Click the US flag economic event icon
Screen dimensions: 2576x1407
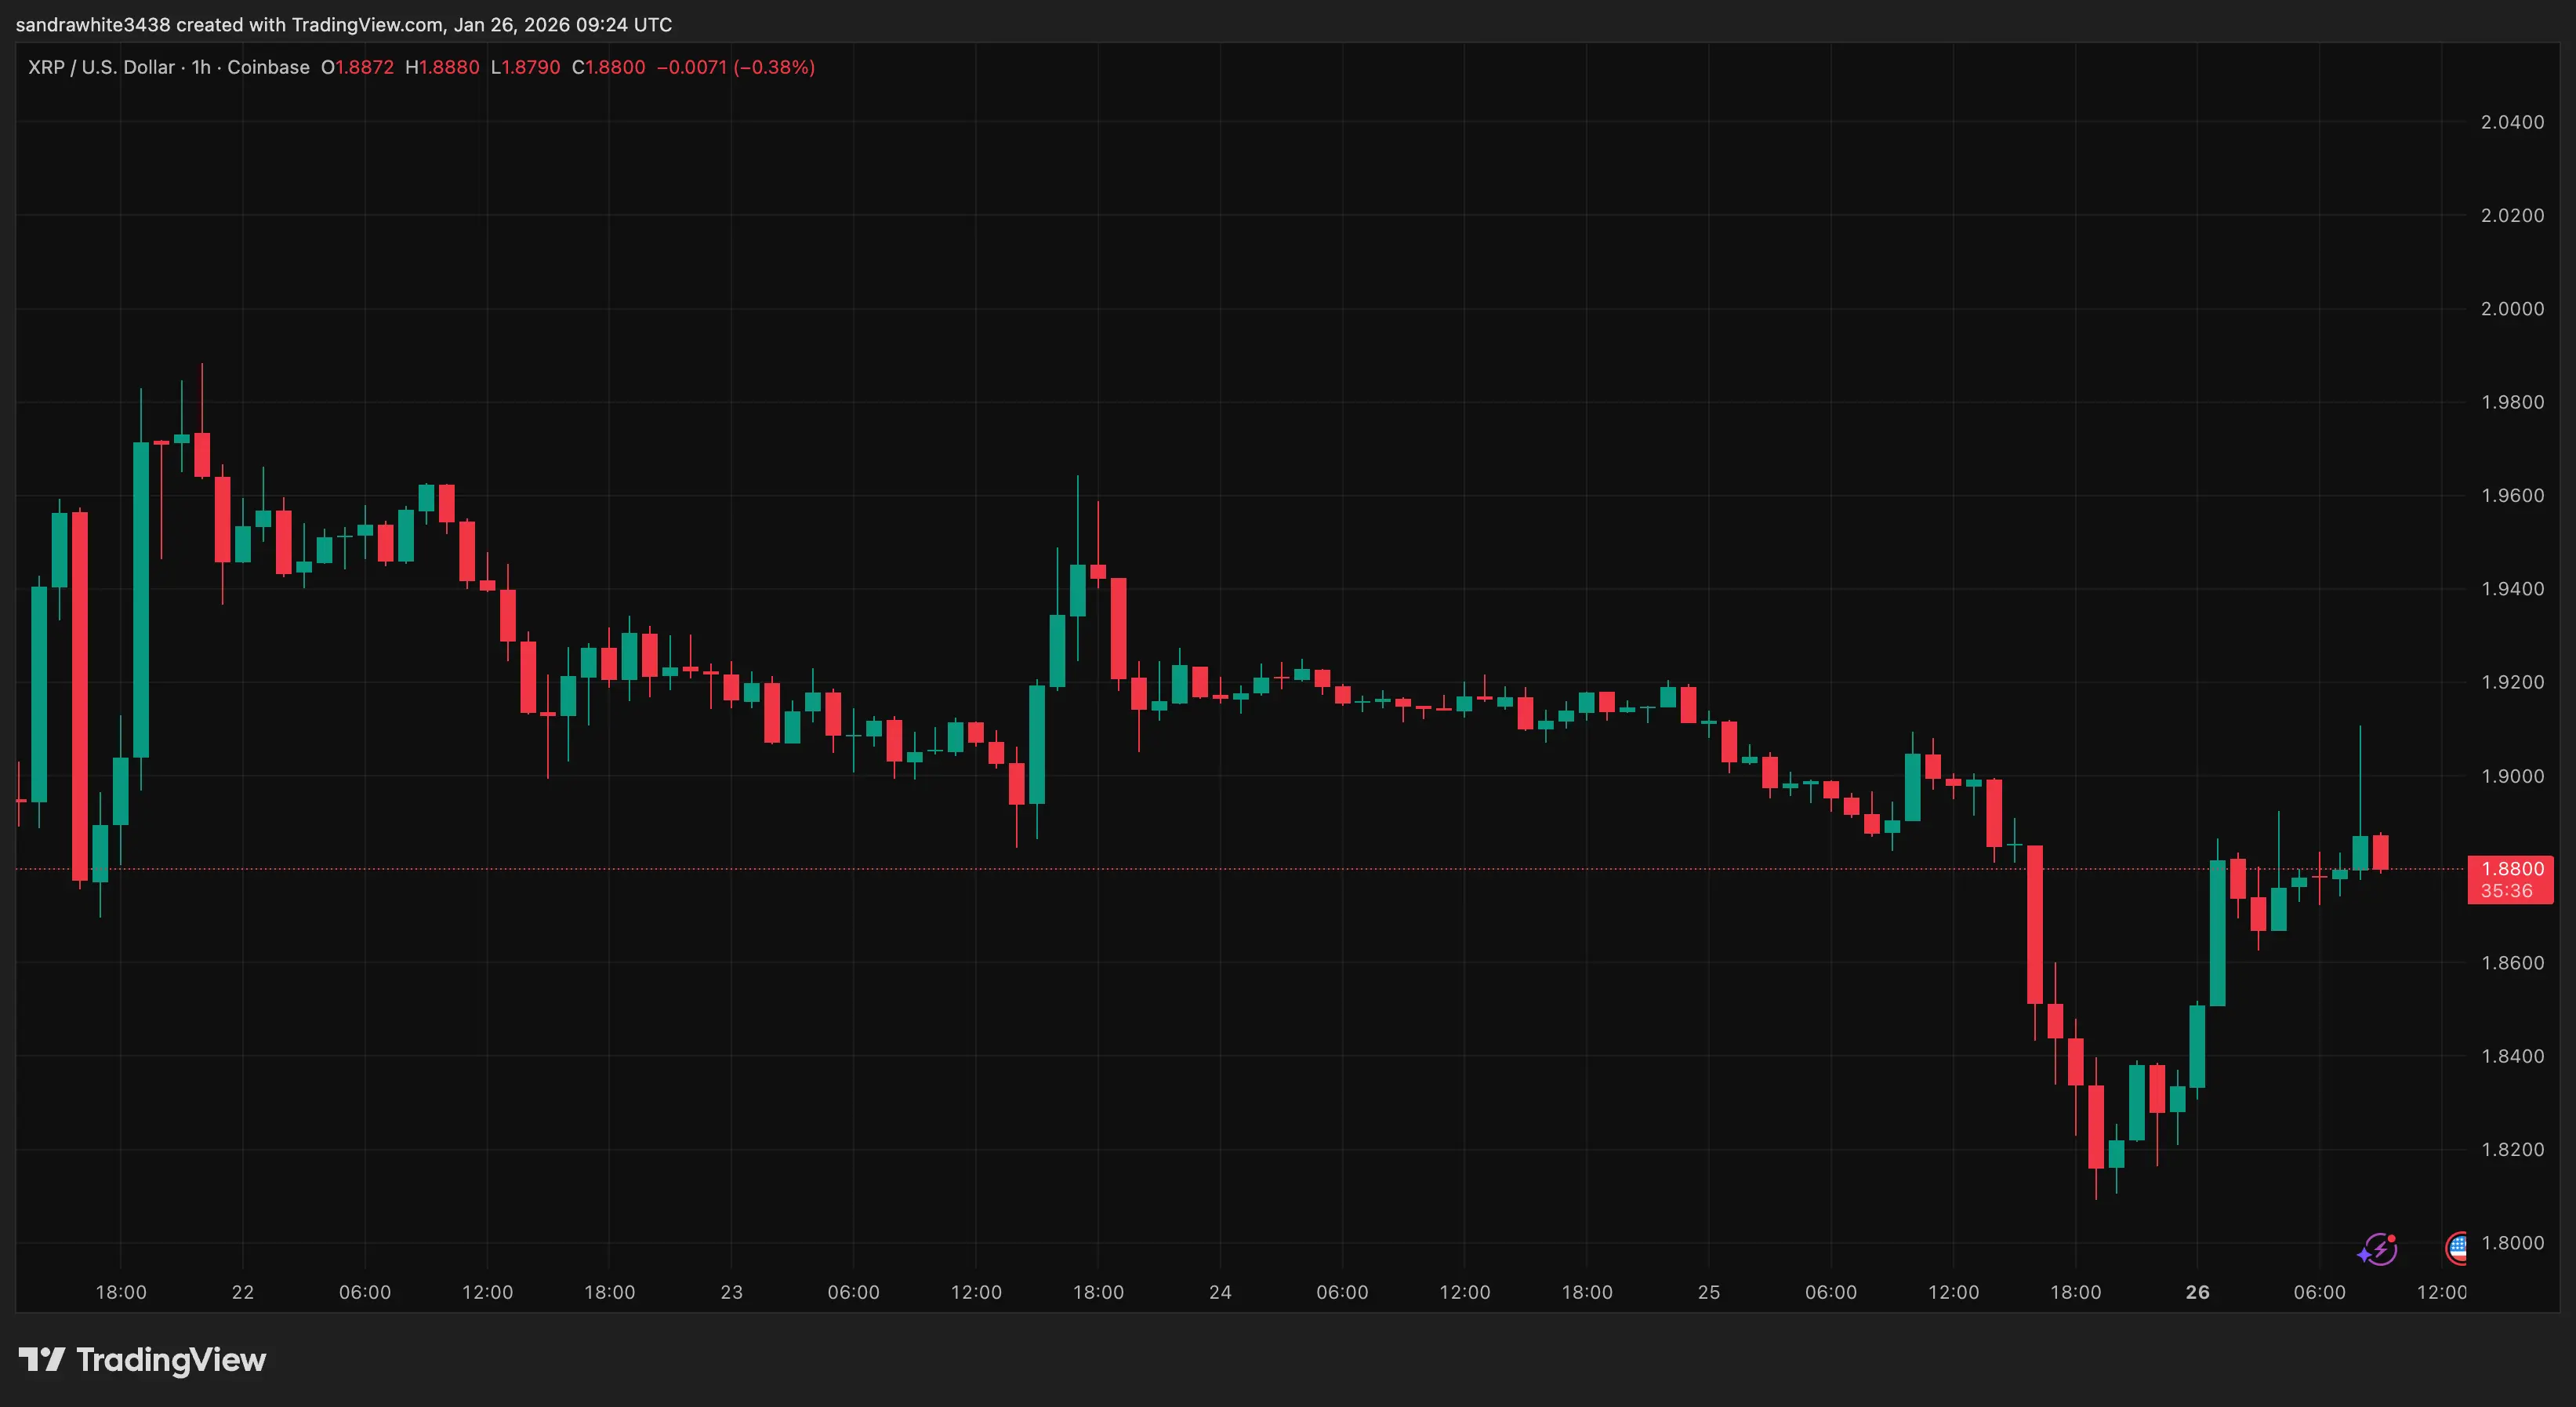pos(2456,1247)
